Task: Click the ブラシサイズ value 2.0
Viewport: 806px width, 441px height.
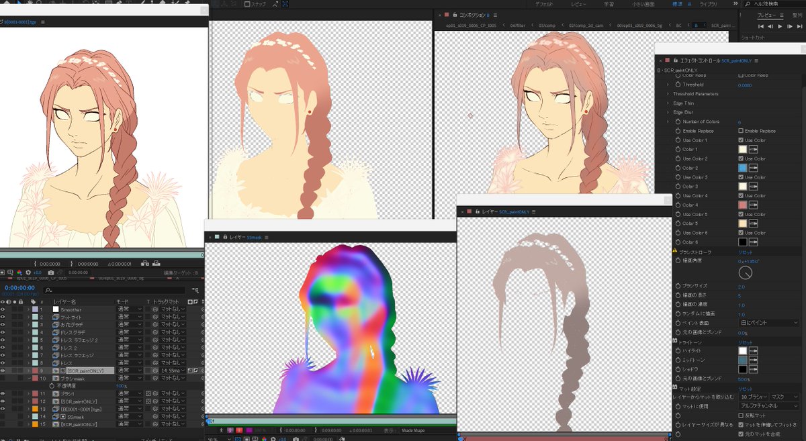Action: coord(742,286)
